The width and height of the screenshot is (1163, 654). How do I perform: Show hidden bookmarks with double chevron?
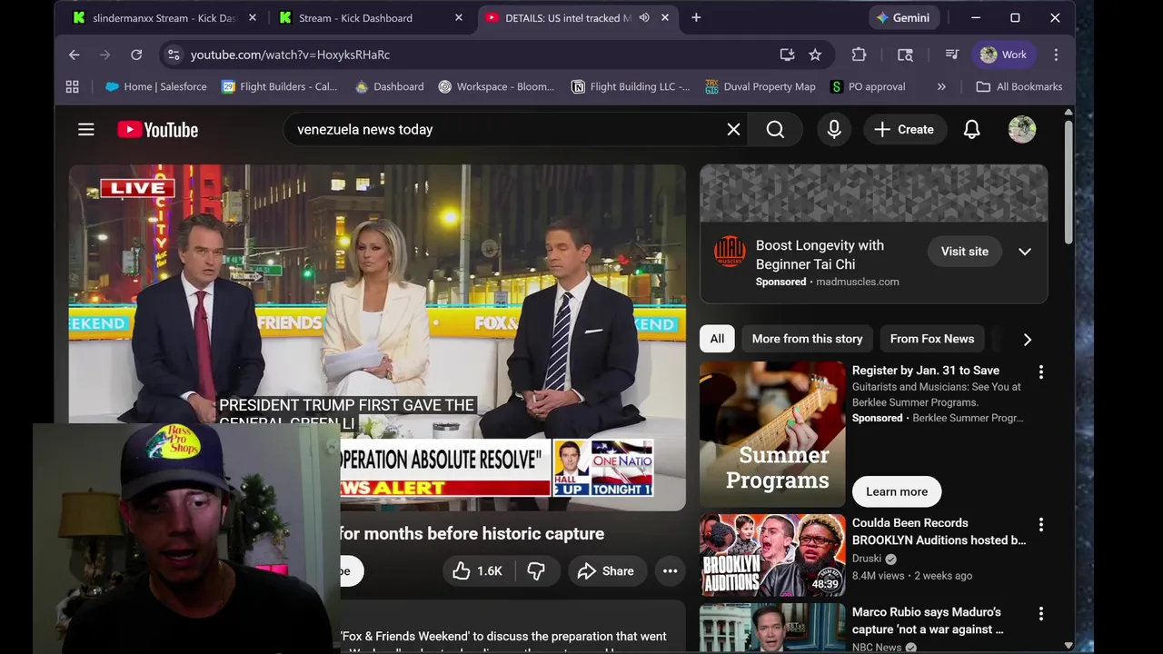pyautogui.click(x=941, y=86)
